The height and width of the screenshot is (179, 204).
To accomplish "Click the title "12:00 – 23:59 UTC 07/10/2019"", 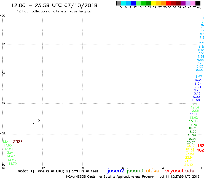I will 54,5.
